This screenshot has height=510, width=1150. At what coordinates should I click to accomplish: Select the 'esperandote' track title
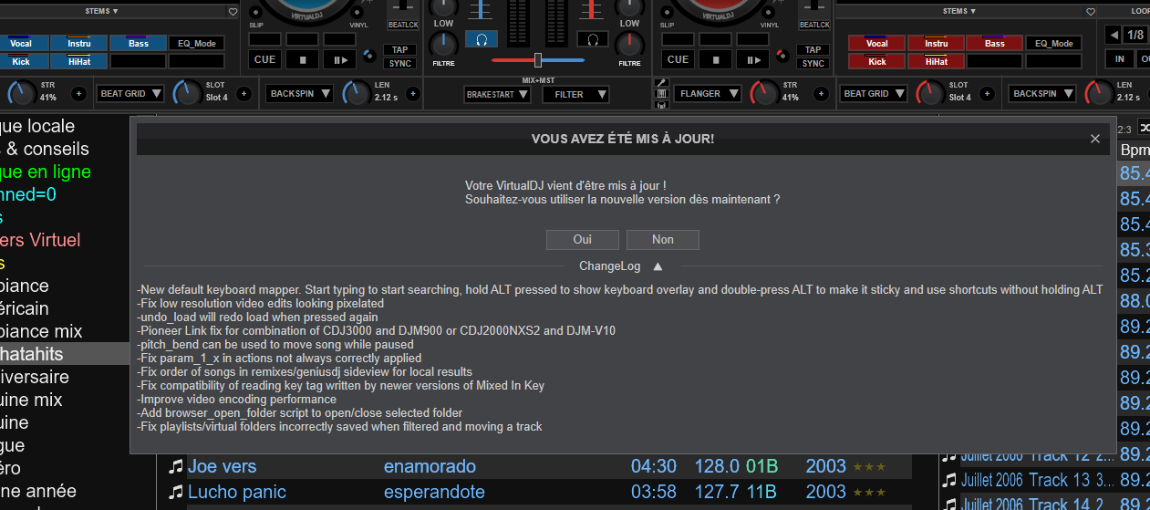(434, 492)
